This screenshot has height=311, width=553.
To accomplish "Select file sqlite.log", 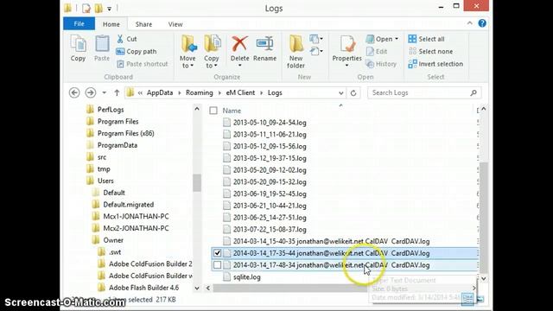I will pyautogui.click(x=246, y=276).
